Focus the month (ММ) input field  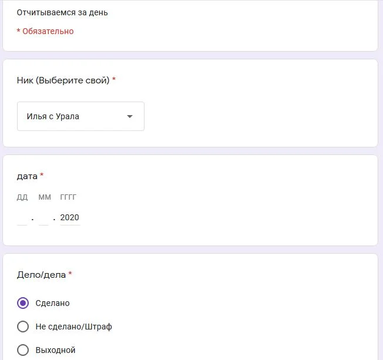[x=43, y=218]
